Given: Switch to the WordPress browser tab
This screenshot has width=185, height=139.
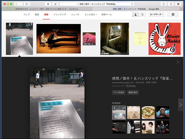Looking at the screenshot, I should 47,9.
